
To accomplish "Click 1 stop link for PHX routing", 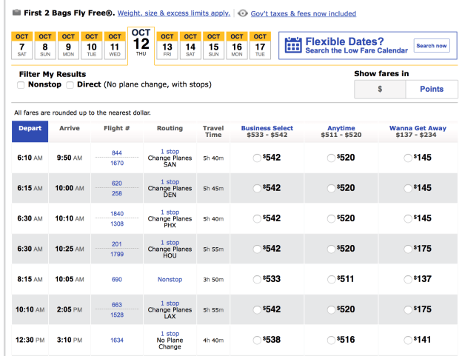I will tap(170, 212).
